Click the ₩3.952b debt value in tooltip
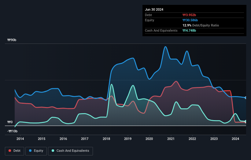Screen dimensions: 251x160 (189, 15)
